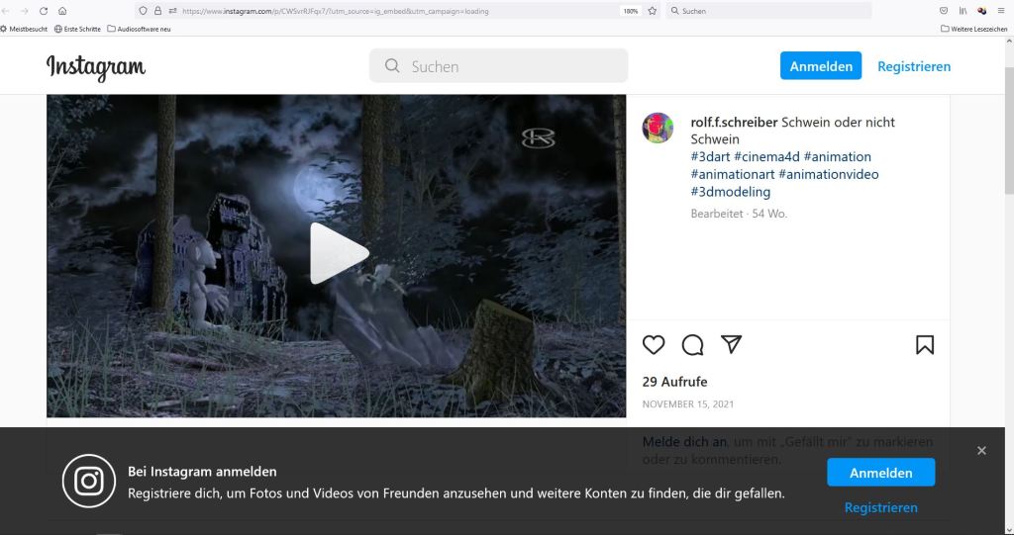The width and height of the screenshot is (1014, 535).
Task: Expand Weitere Lesezeichen folder
Action: click(x=973, y=29)
